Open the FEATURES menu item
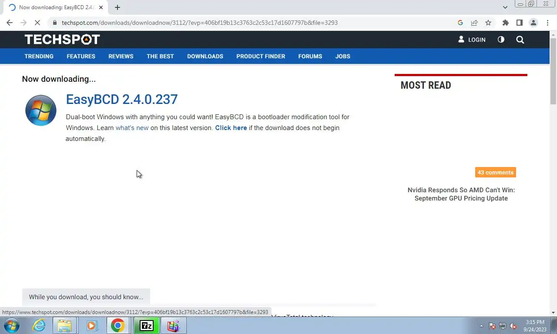Viewport: 557px width, 334px height. [x=81, y=56]
